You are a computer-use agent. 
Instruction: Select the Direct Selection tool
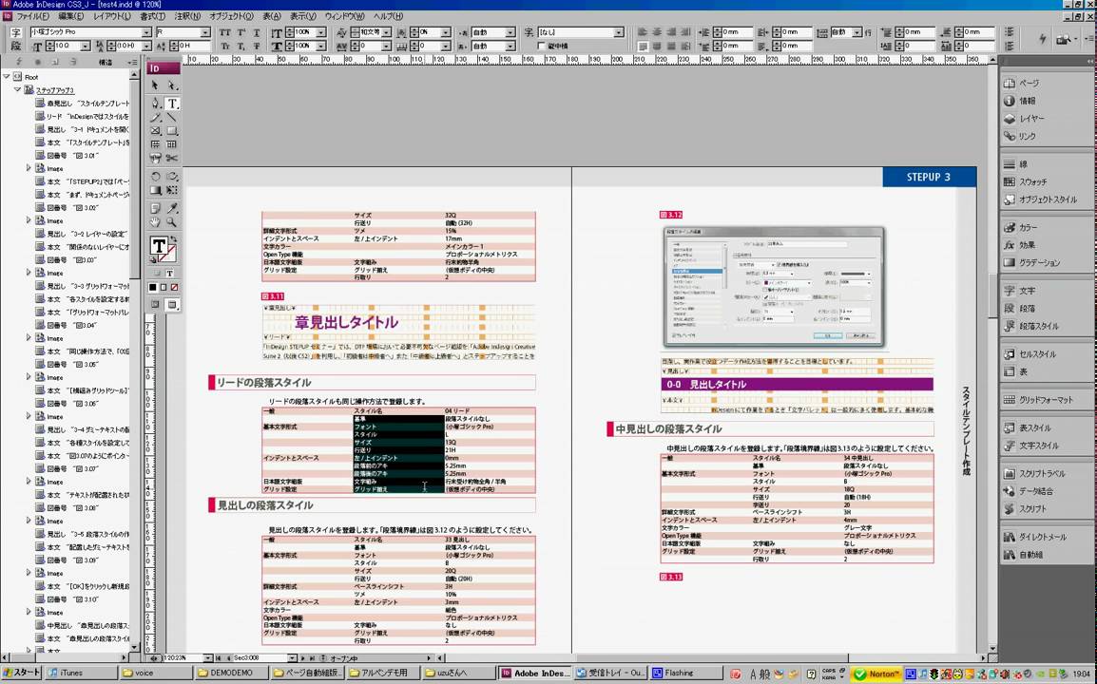[172, 85]
